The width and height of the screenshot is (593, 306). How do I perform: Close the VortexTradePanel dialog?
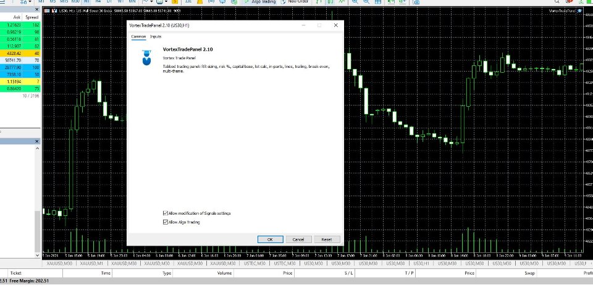click(x=335, y=25)
